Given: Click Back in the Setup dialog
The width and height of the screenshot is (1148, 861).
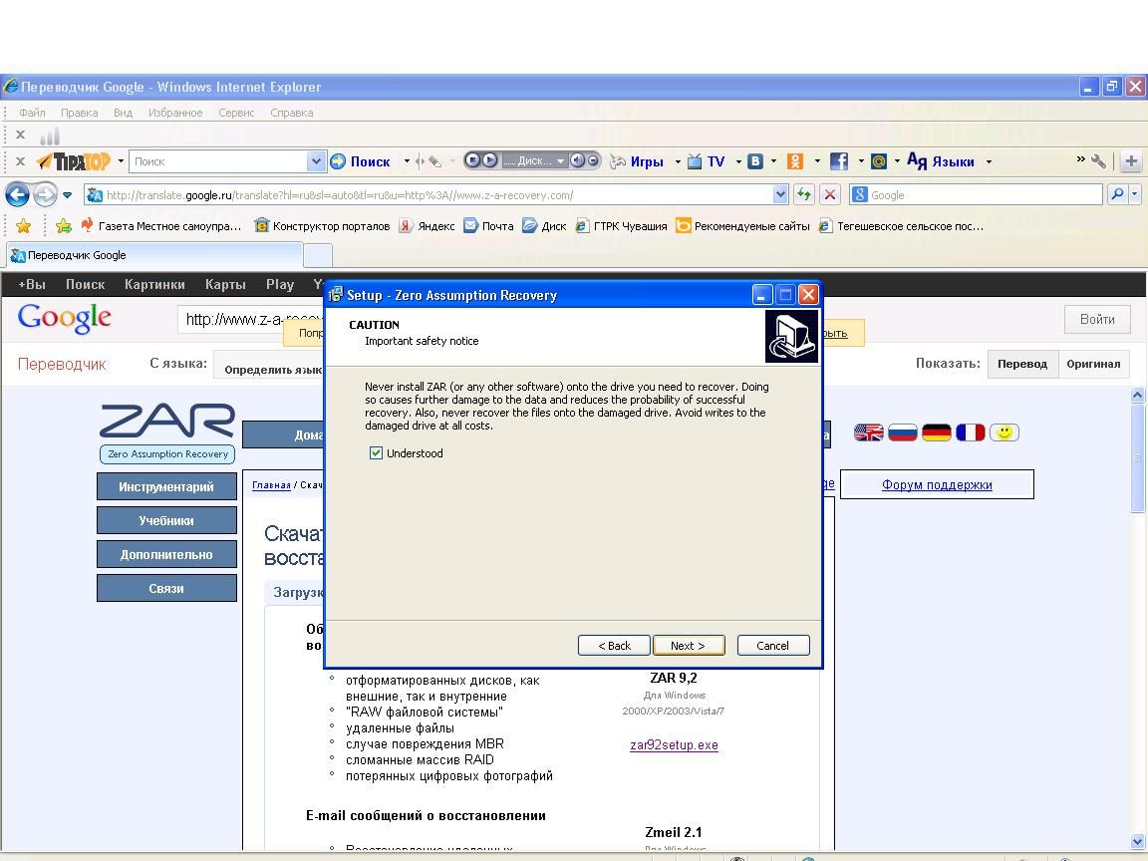Looking at the screenshot, I should tap(614, 645).
